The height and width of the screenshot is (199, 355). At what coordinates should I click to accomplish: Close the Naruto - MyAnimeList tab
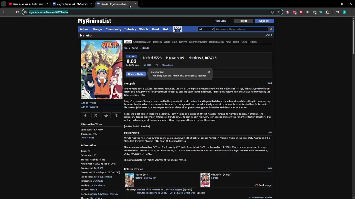(135, 4)
